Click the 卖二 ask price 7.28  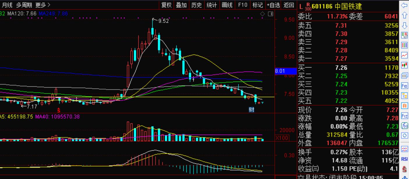click(341, 50)
